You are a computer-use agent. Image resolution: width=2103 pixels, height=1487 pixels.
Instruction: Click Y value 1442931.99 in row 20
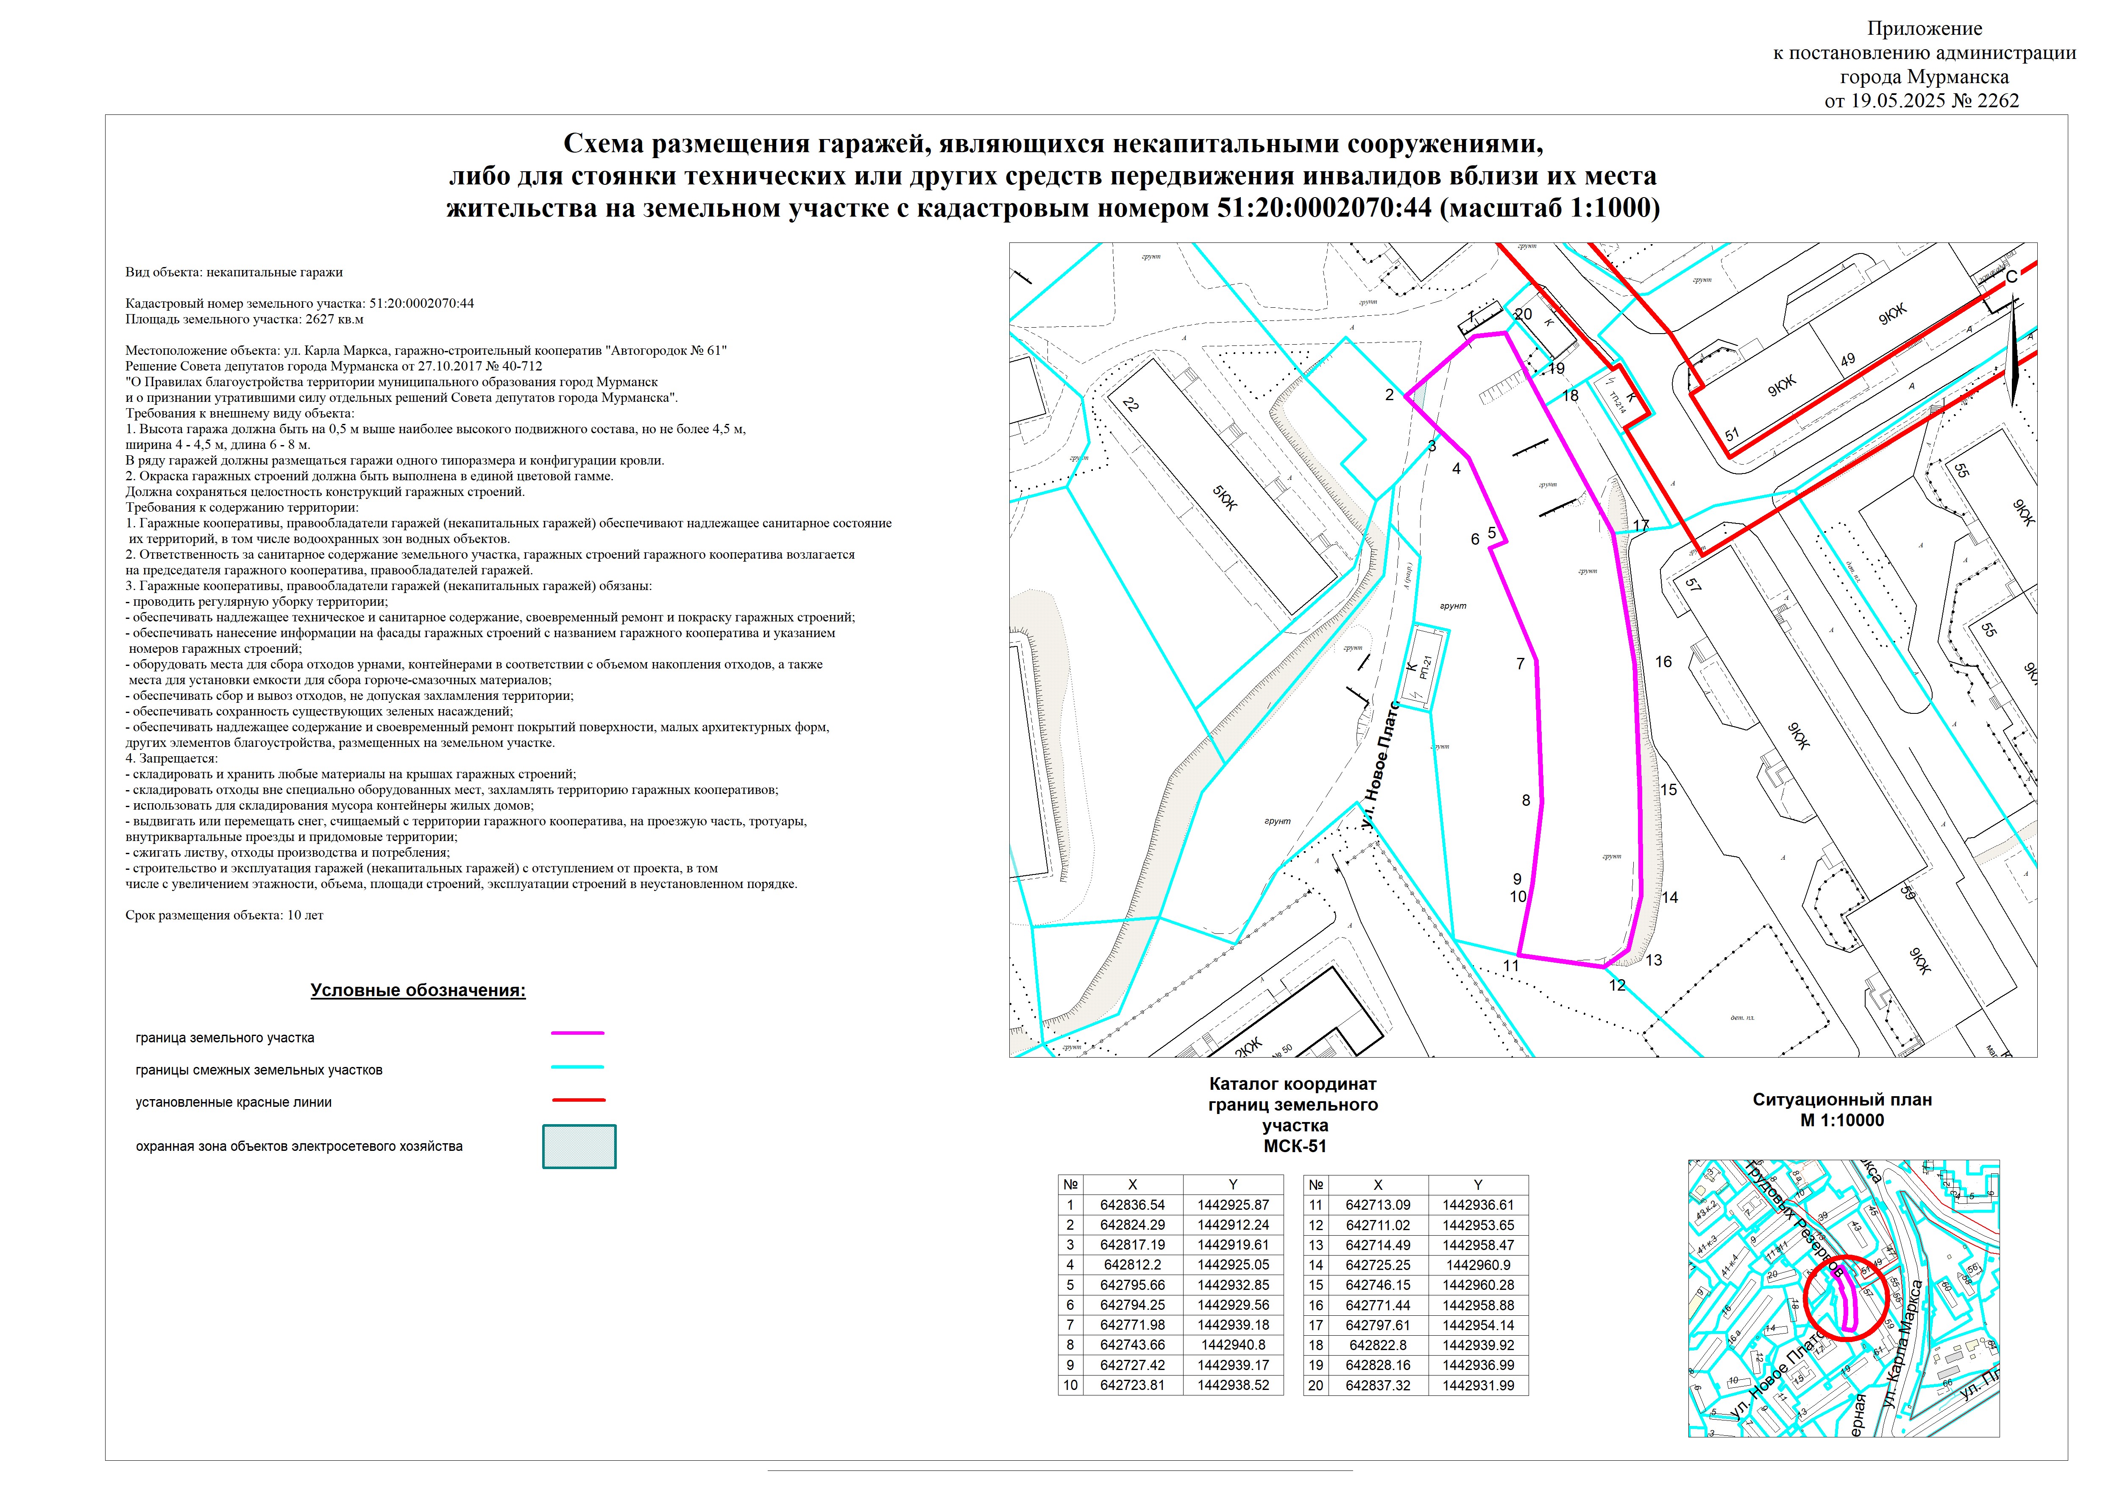click(x=1477, y=1385)
